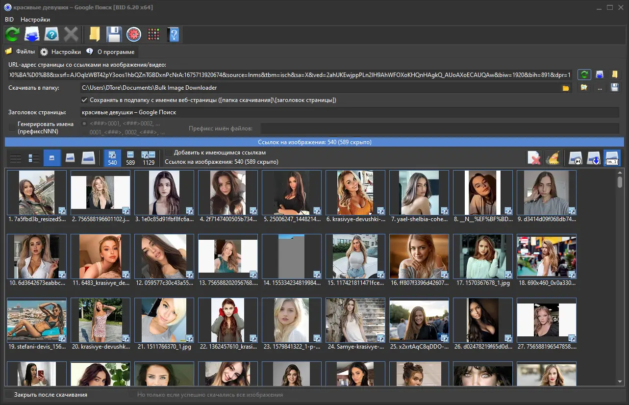Click the colored grid icon in toolbar
The height and width of the screenshot is (405, 629).
click(153, 34)
